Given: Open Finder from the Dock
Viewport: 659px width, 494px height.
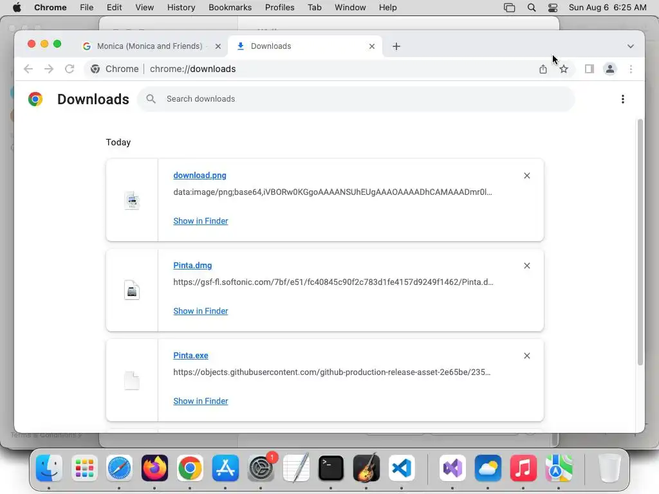Looking at the screenshot, I should click(x=49, y=468).
